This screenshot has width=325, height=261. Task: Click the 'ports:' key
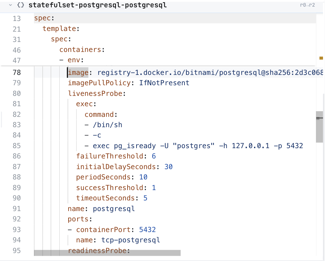[80, 219]
